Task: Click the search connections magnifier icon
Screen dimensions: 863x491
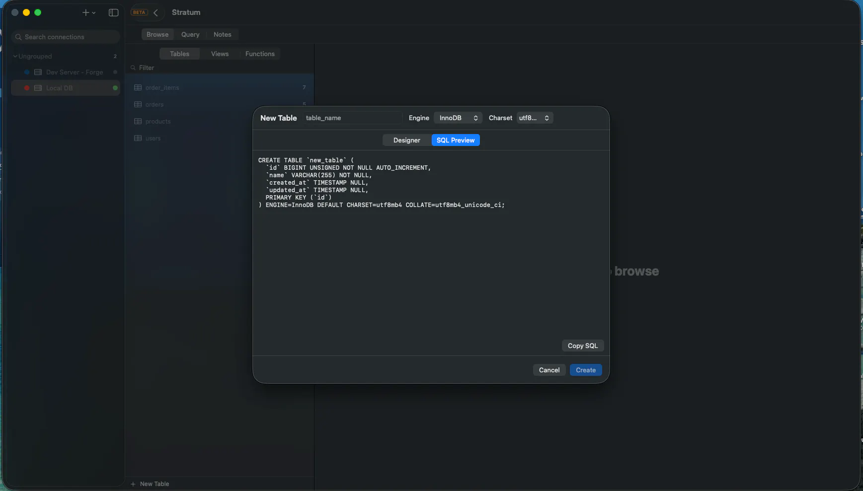Action: [x=18, y=37]
